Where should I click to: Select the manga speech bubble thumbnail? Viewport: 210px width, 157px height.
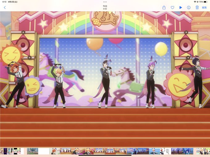click(165, 151)
